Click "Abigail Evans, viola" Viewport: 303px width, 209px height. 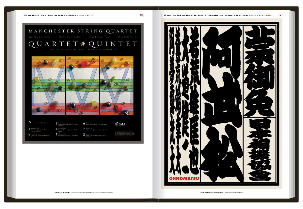click(99, 37)
